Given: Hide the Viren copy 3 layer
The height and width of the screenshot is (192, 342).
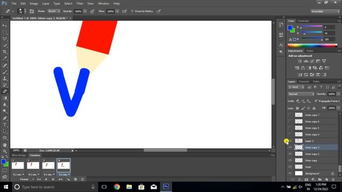Looking at the screenshot, I should [290, 147].
